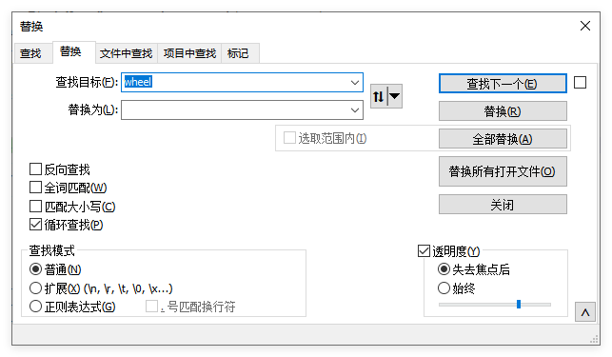The width and height of the screenshot is (612, 357).
Task: Enable the 匹配大小写 checkbox
Action: (35, 207)
